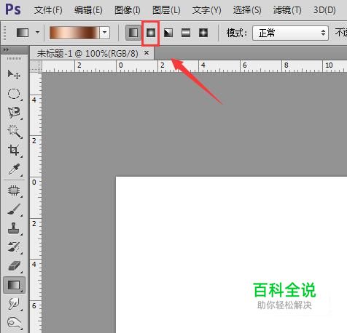347x333 pixels.
Task: Open the 选择(S) menu
Action: (247, 10)
